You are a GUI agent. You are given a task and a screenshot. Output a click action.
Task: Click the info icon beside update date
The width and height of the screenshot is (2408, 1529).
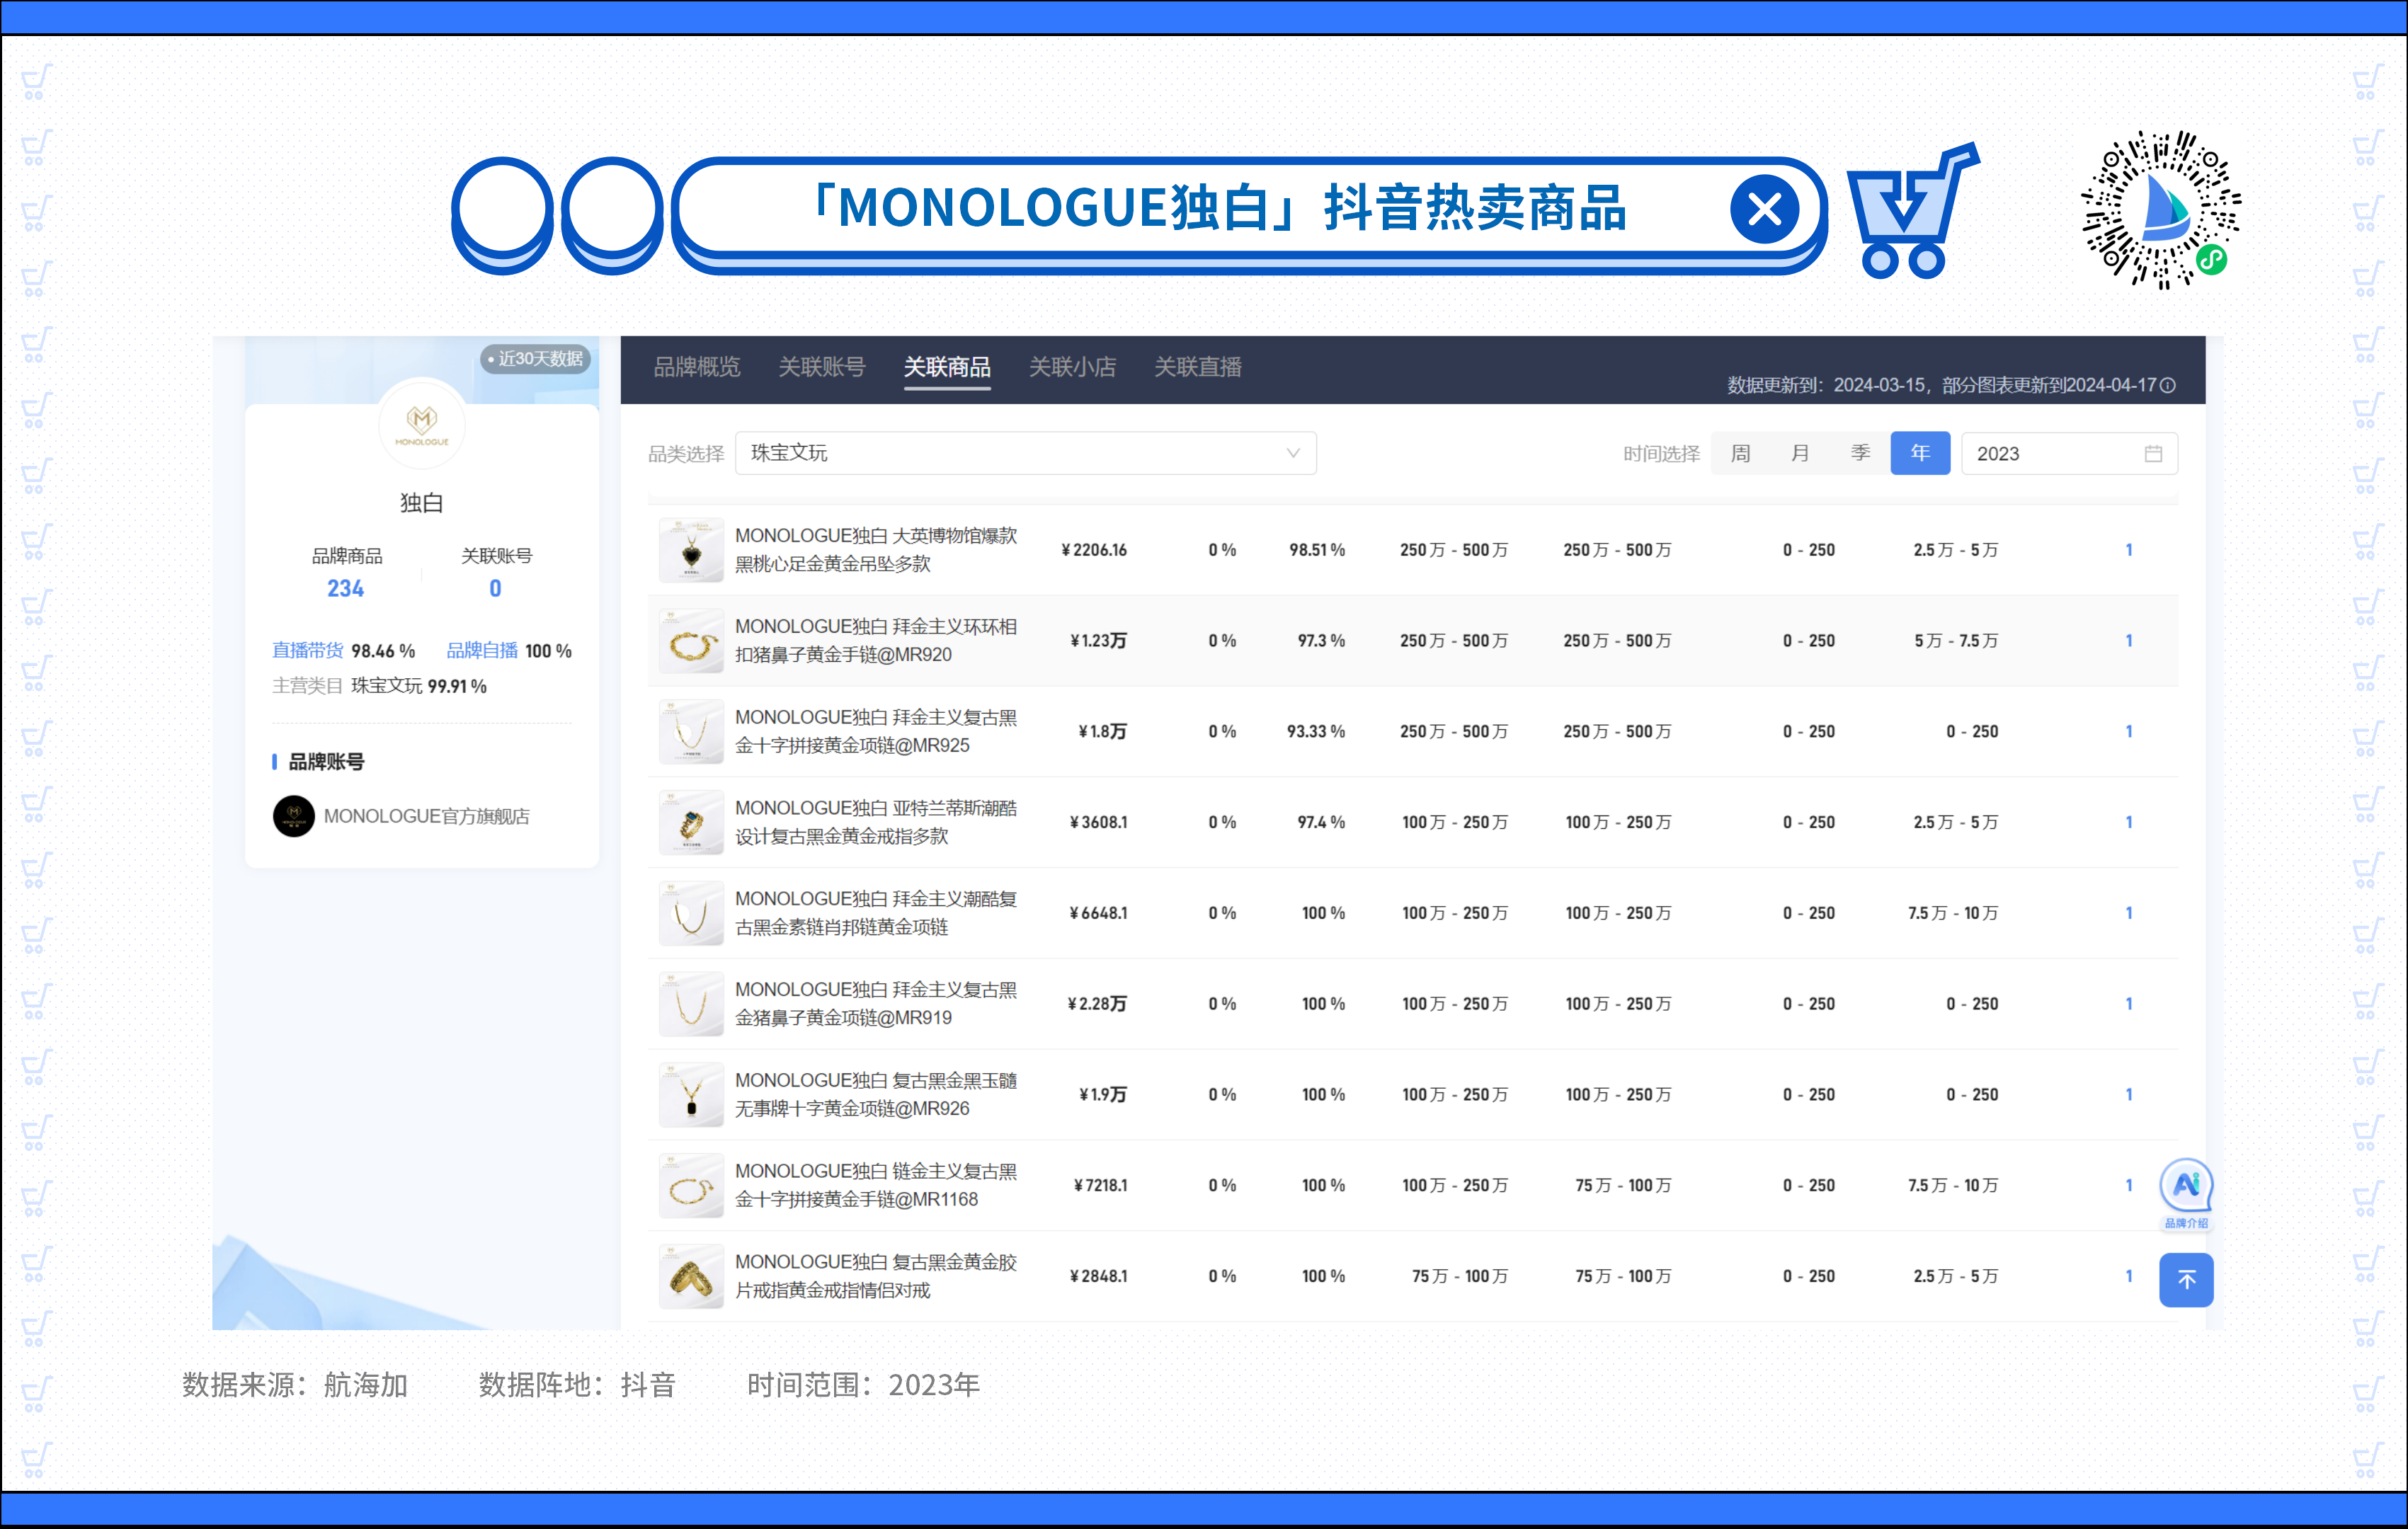tap(2168, 385)
